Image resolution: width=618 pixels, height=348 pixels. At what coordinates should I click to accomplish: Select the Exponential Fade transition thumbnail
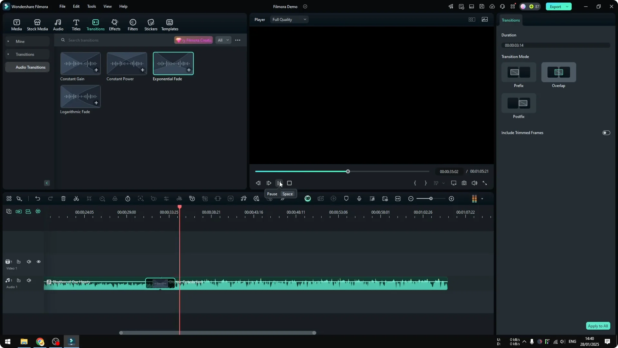[173, 63]
